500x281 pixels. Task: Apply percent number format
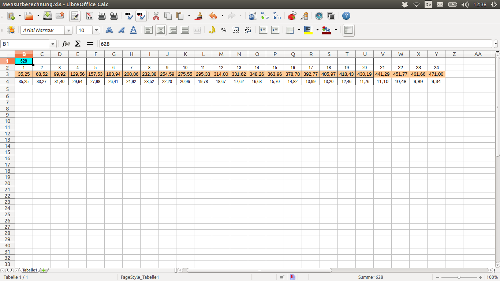(x=224, y=30)
